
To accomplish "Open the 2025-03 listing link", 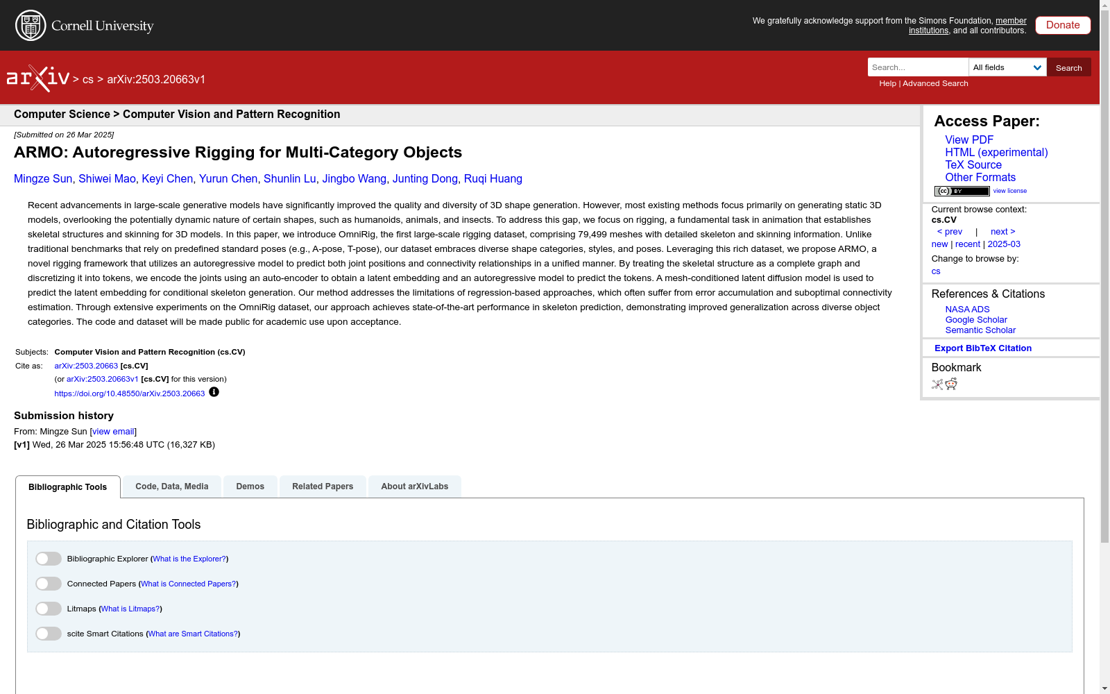I will (1004, 244).
